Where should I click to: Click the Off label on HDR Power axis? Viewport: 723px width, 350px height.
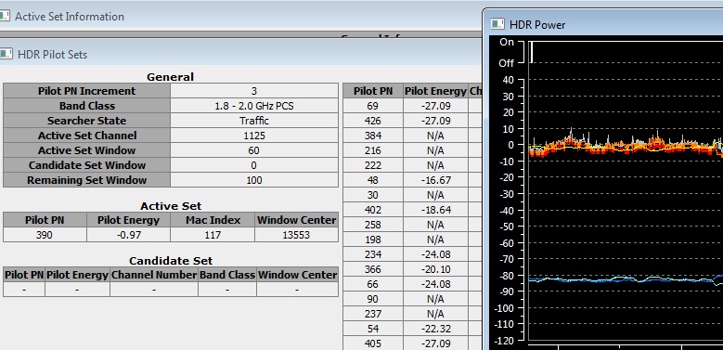(506, 63)
